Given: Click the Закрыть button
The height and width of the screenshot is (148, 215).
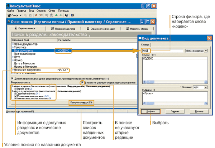Looking at the screenshot, I should [x=175, y=111].
